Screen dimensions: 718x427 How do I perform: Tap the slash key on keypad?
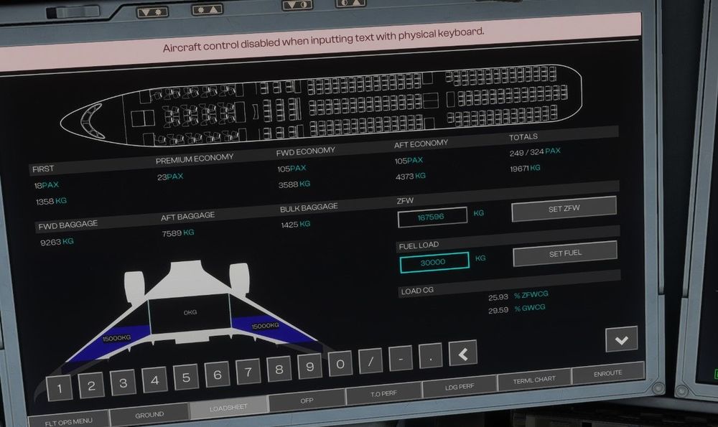tap(370, 362)
